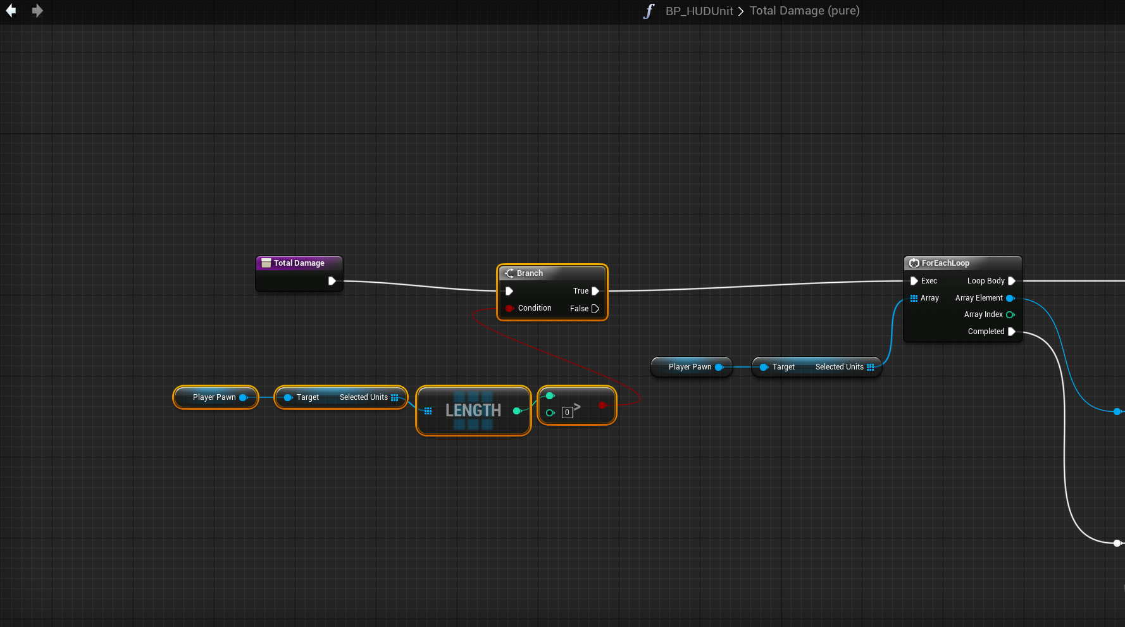The height and width of the screenshot is (627, 1125).
Task: Click the Branch node title
Action: point(530,273)
